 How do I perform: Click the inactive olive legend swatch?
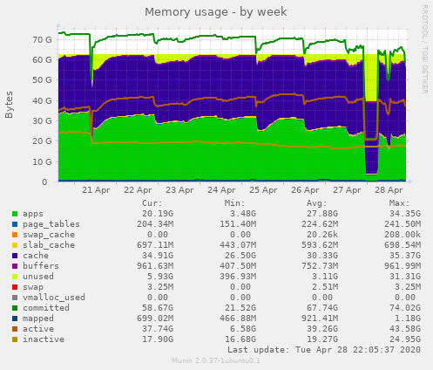[15, 339]
